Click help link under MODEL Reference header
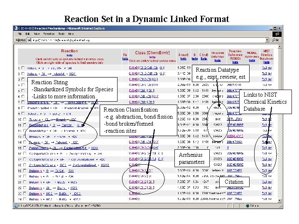This screenshot has width=299, height=224. coord(252,61)
